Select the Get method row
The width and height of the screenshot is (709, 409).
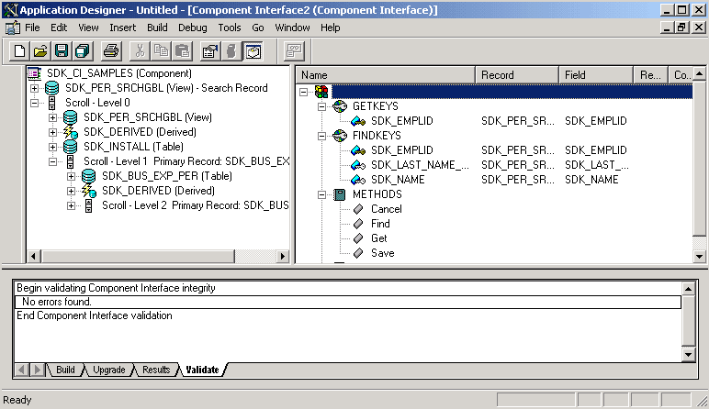coord(379,238)
